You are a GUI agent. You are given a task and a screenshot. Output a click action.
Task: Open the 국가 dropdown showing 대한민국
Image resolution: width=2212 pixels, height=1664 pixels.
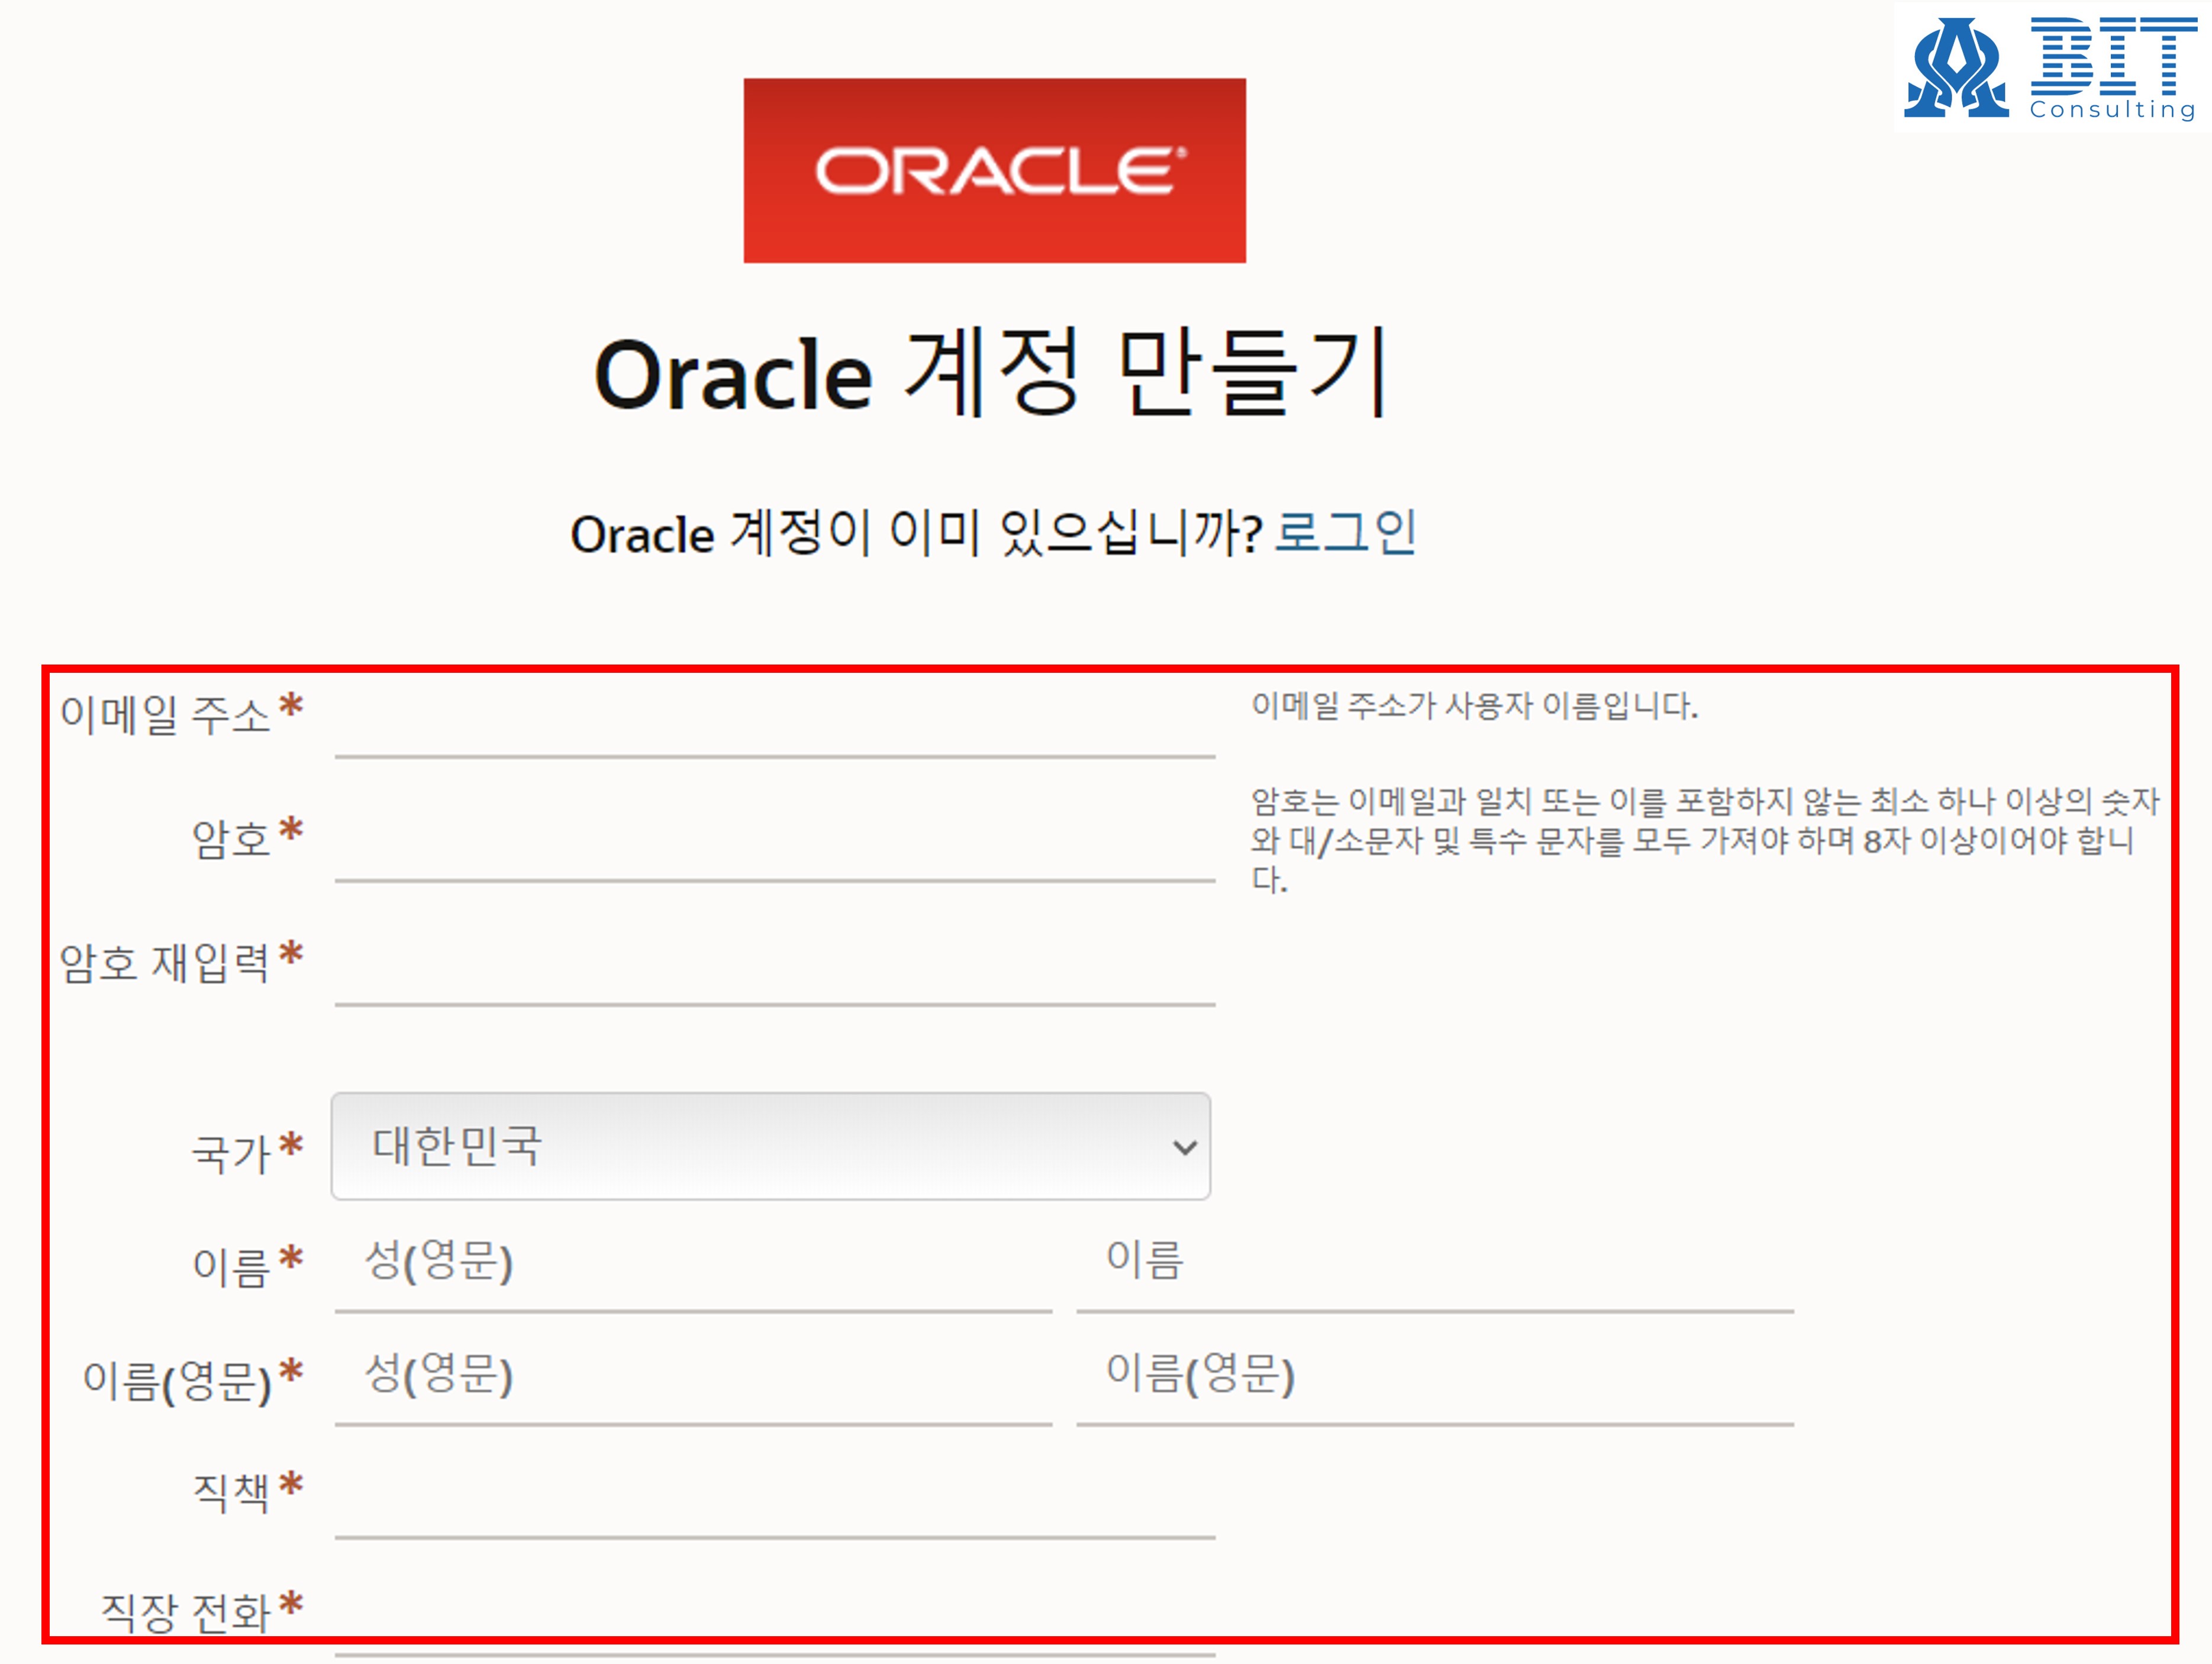(771, 1146)
